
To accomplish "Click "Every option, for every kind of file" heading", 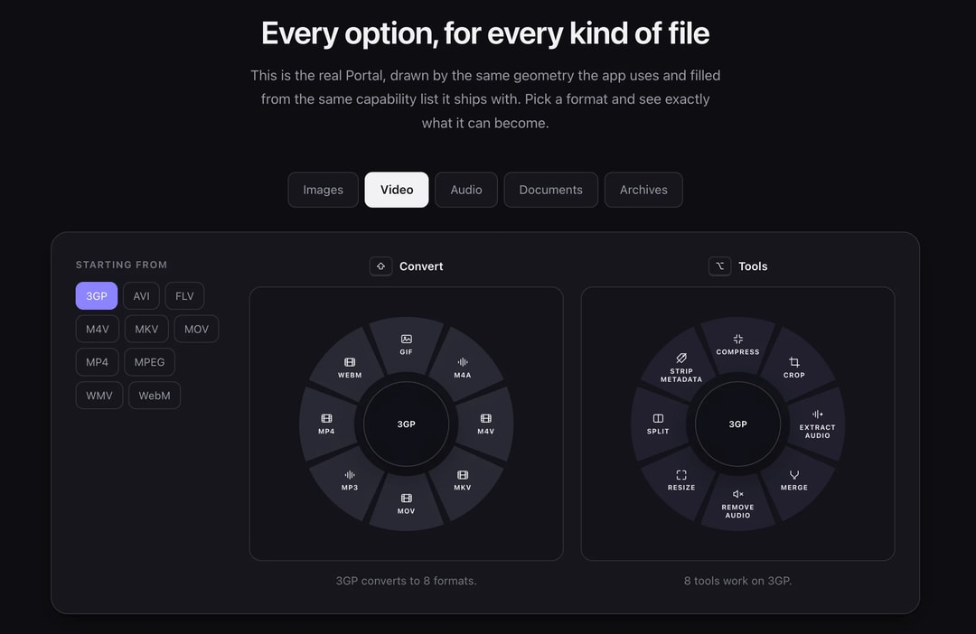I will pyautogui.click(x=485, y=33).
